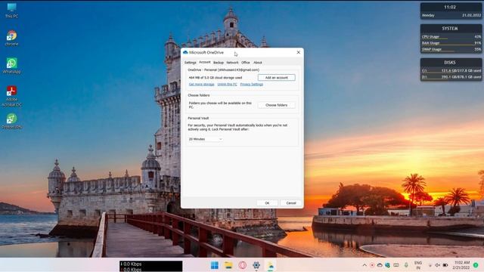Image resolution: width=484 pixels, height=272 pixels.
Task: Click the SYSTEM widget header
Action: pyautogui.click(x=450, y=29)
